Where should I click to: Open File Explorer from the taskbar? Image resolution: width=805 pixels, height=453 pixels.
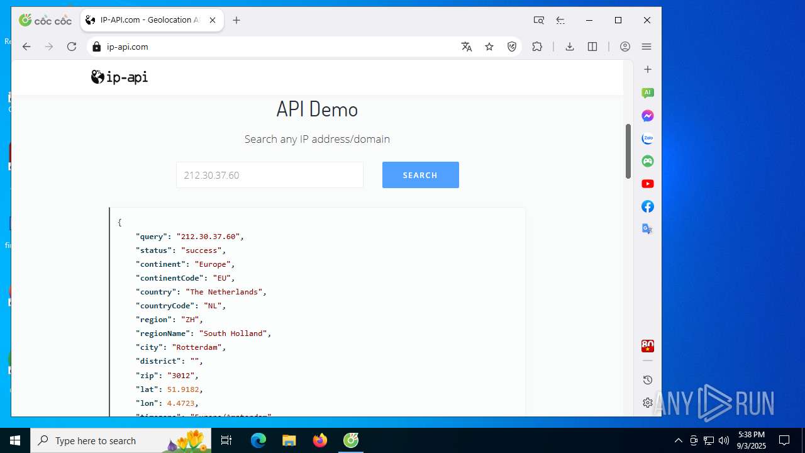289,440
